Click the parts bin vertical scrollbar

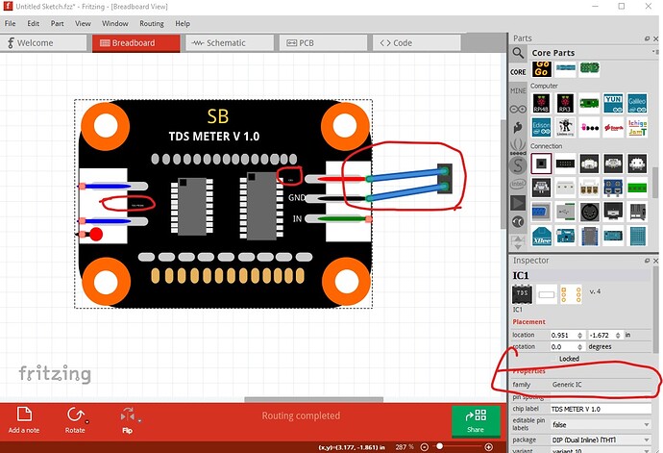[655, 183]
